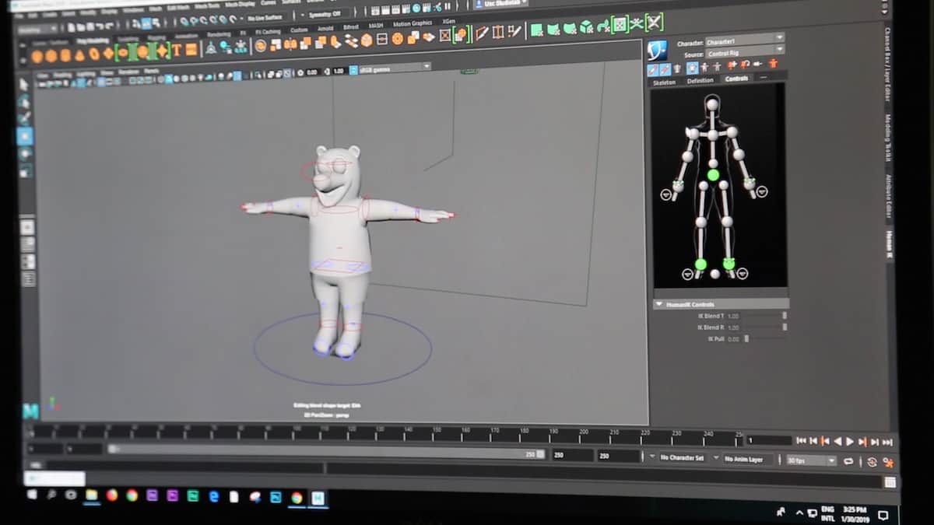Open the Channel Box / Layer Editor side tab
The width and height of the screenshot is (934, 525).
887,65
